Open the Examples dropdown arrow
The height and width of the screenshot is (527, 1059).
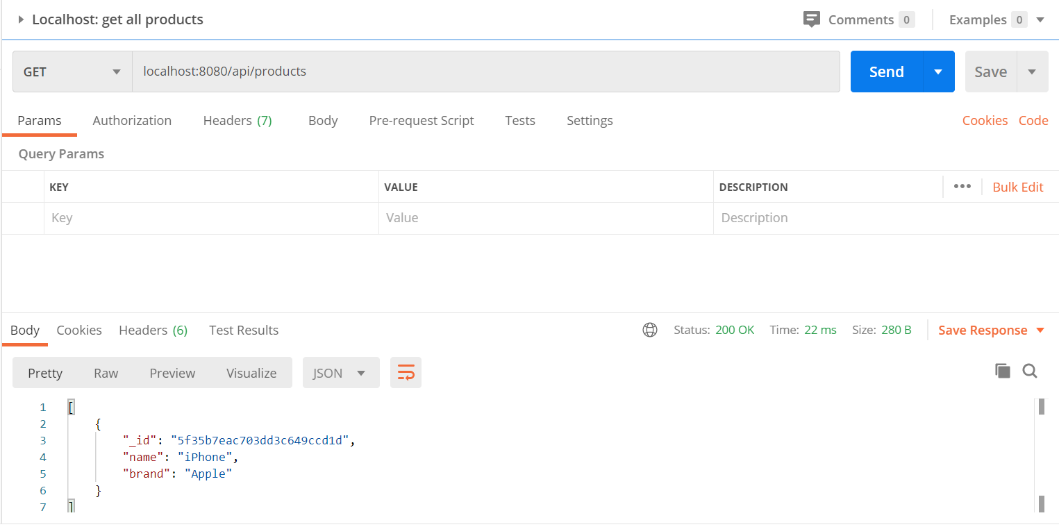point(1040,19)
